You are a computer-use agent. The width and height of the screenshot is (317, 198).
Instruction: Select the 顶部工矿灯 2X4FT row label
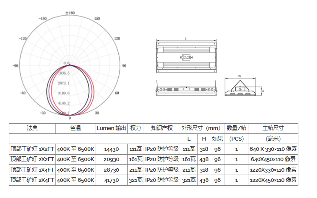tap(32, 180)
